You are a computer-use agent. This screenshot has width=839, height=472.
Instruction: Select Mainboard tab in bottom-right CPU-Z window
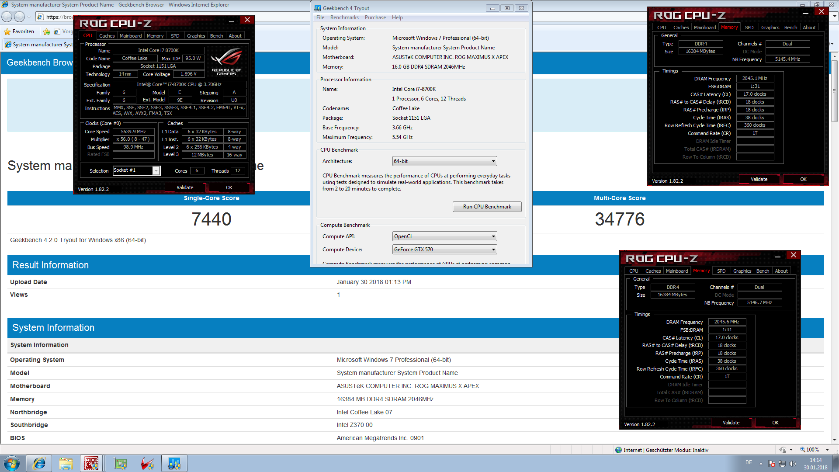click(x=677, y=271)
